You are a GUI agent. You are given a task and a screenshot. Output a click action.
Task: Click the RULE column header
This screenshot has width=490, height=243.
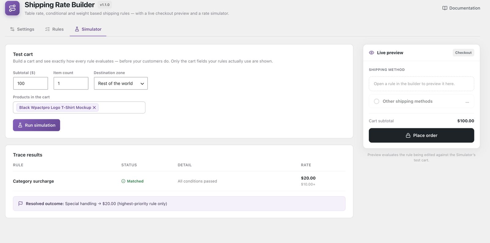point(18,165)
